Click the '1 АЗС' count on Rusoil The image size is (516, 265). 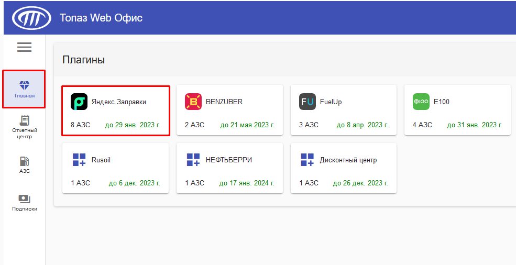click(80, 183)
